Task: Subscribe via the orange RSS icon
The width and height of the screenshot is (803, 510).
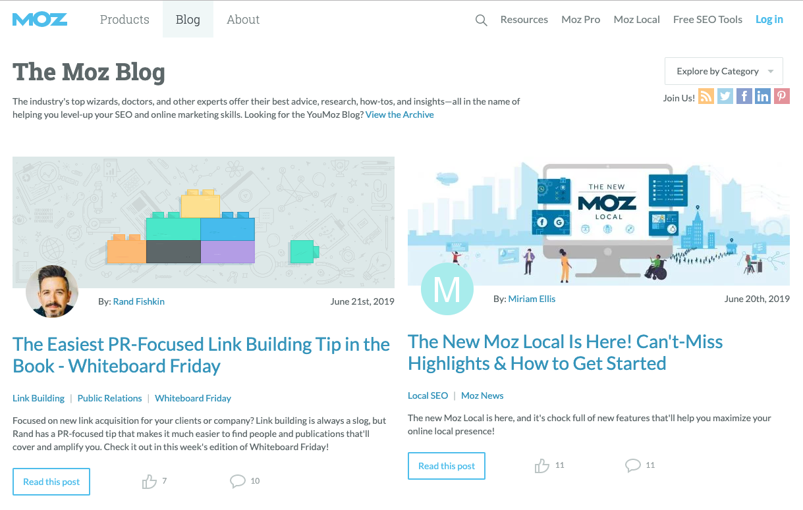Action: pos(706,96)
